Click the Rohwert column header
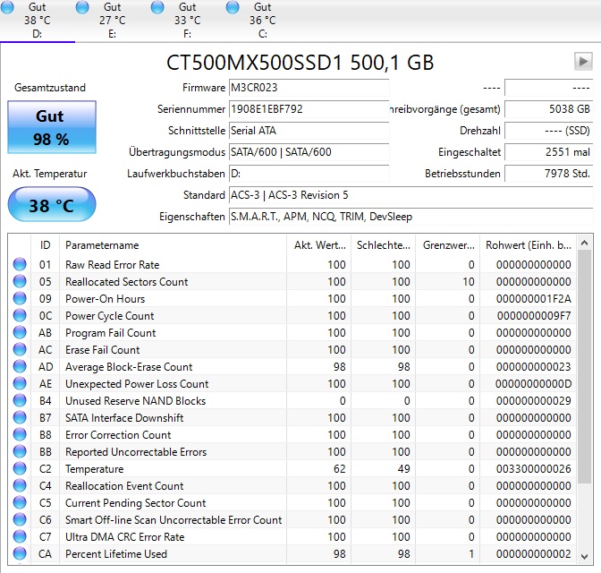The height and width of the screenshot is (573, 601). (x=529, y=245)
